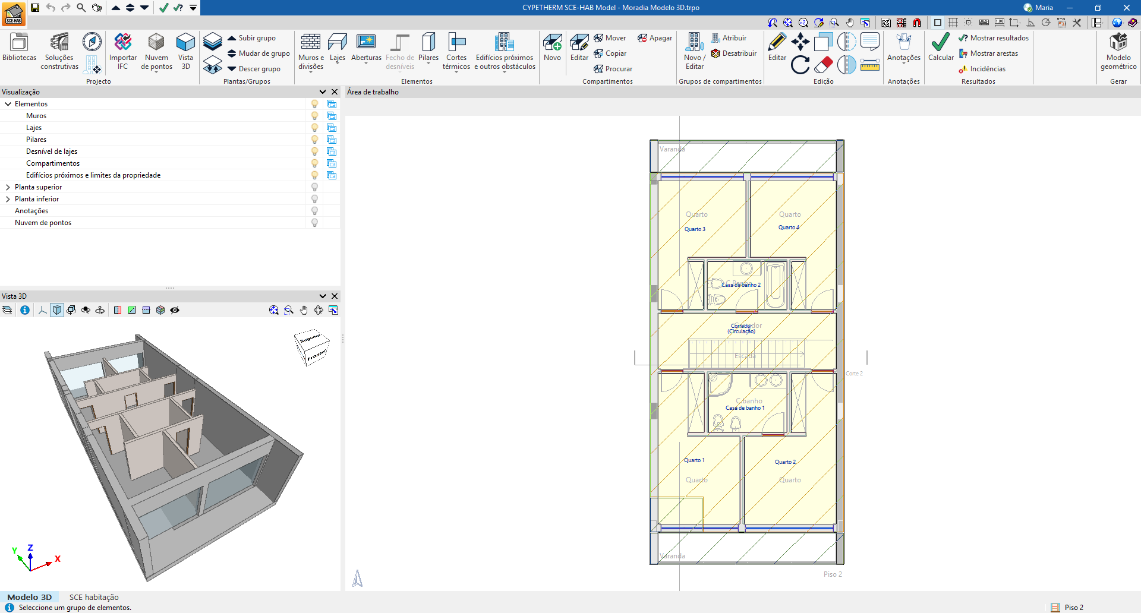
Task: Expand the Planta inferior tree node
Action: [x=8, y=199]
